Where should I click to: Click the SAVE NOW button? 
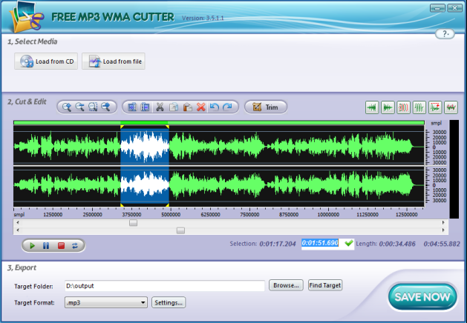(422, 296)
